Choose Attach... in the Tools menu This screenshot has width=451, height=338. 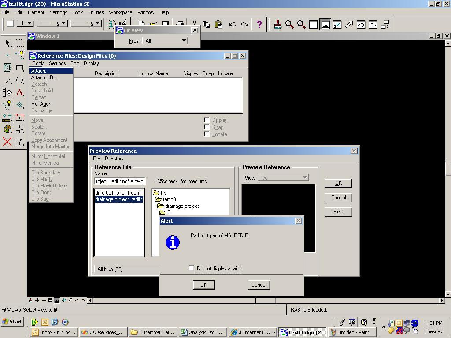tap(51, 71)
